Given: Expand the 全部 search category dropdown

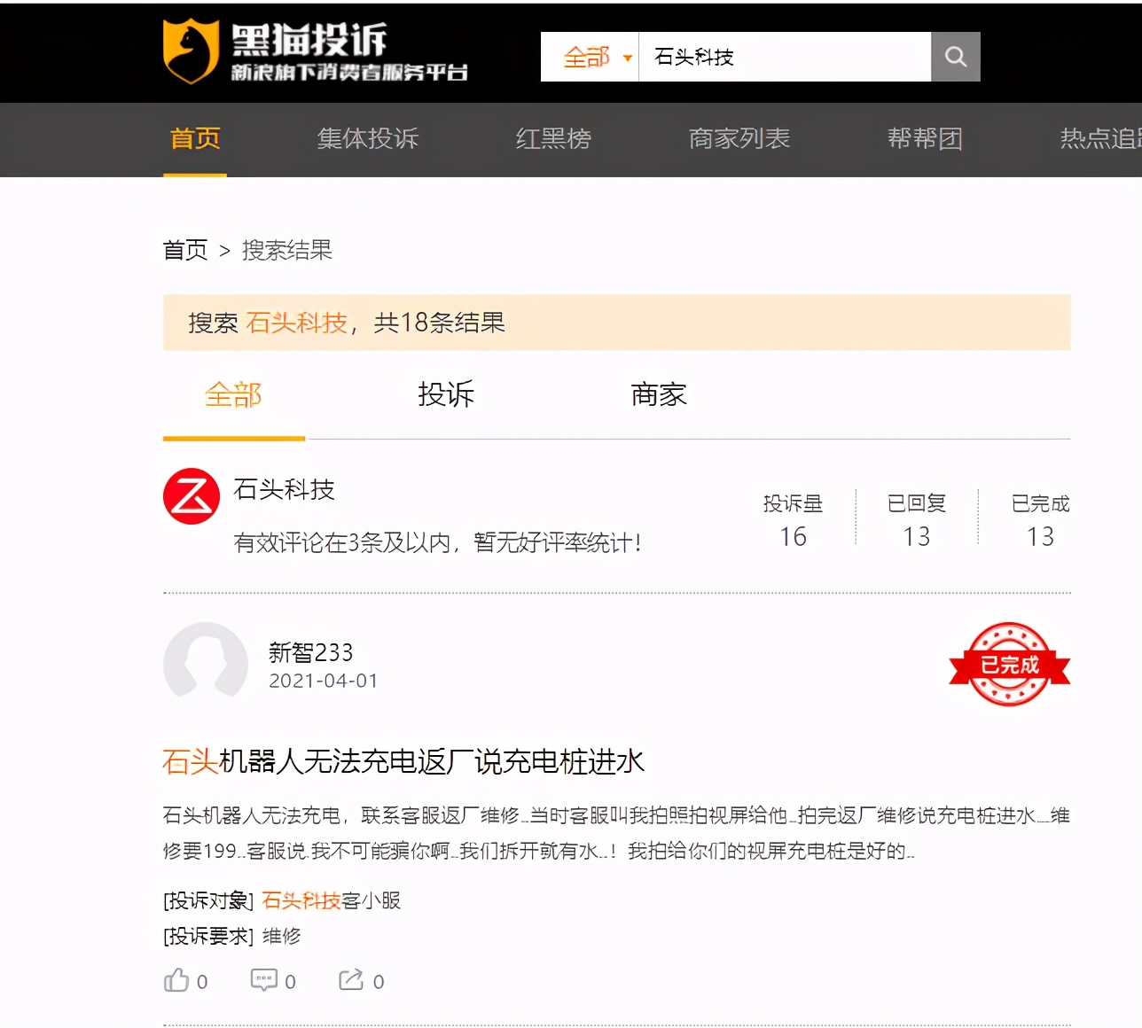Looking at the screenshot, I should pos(590,57).
